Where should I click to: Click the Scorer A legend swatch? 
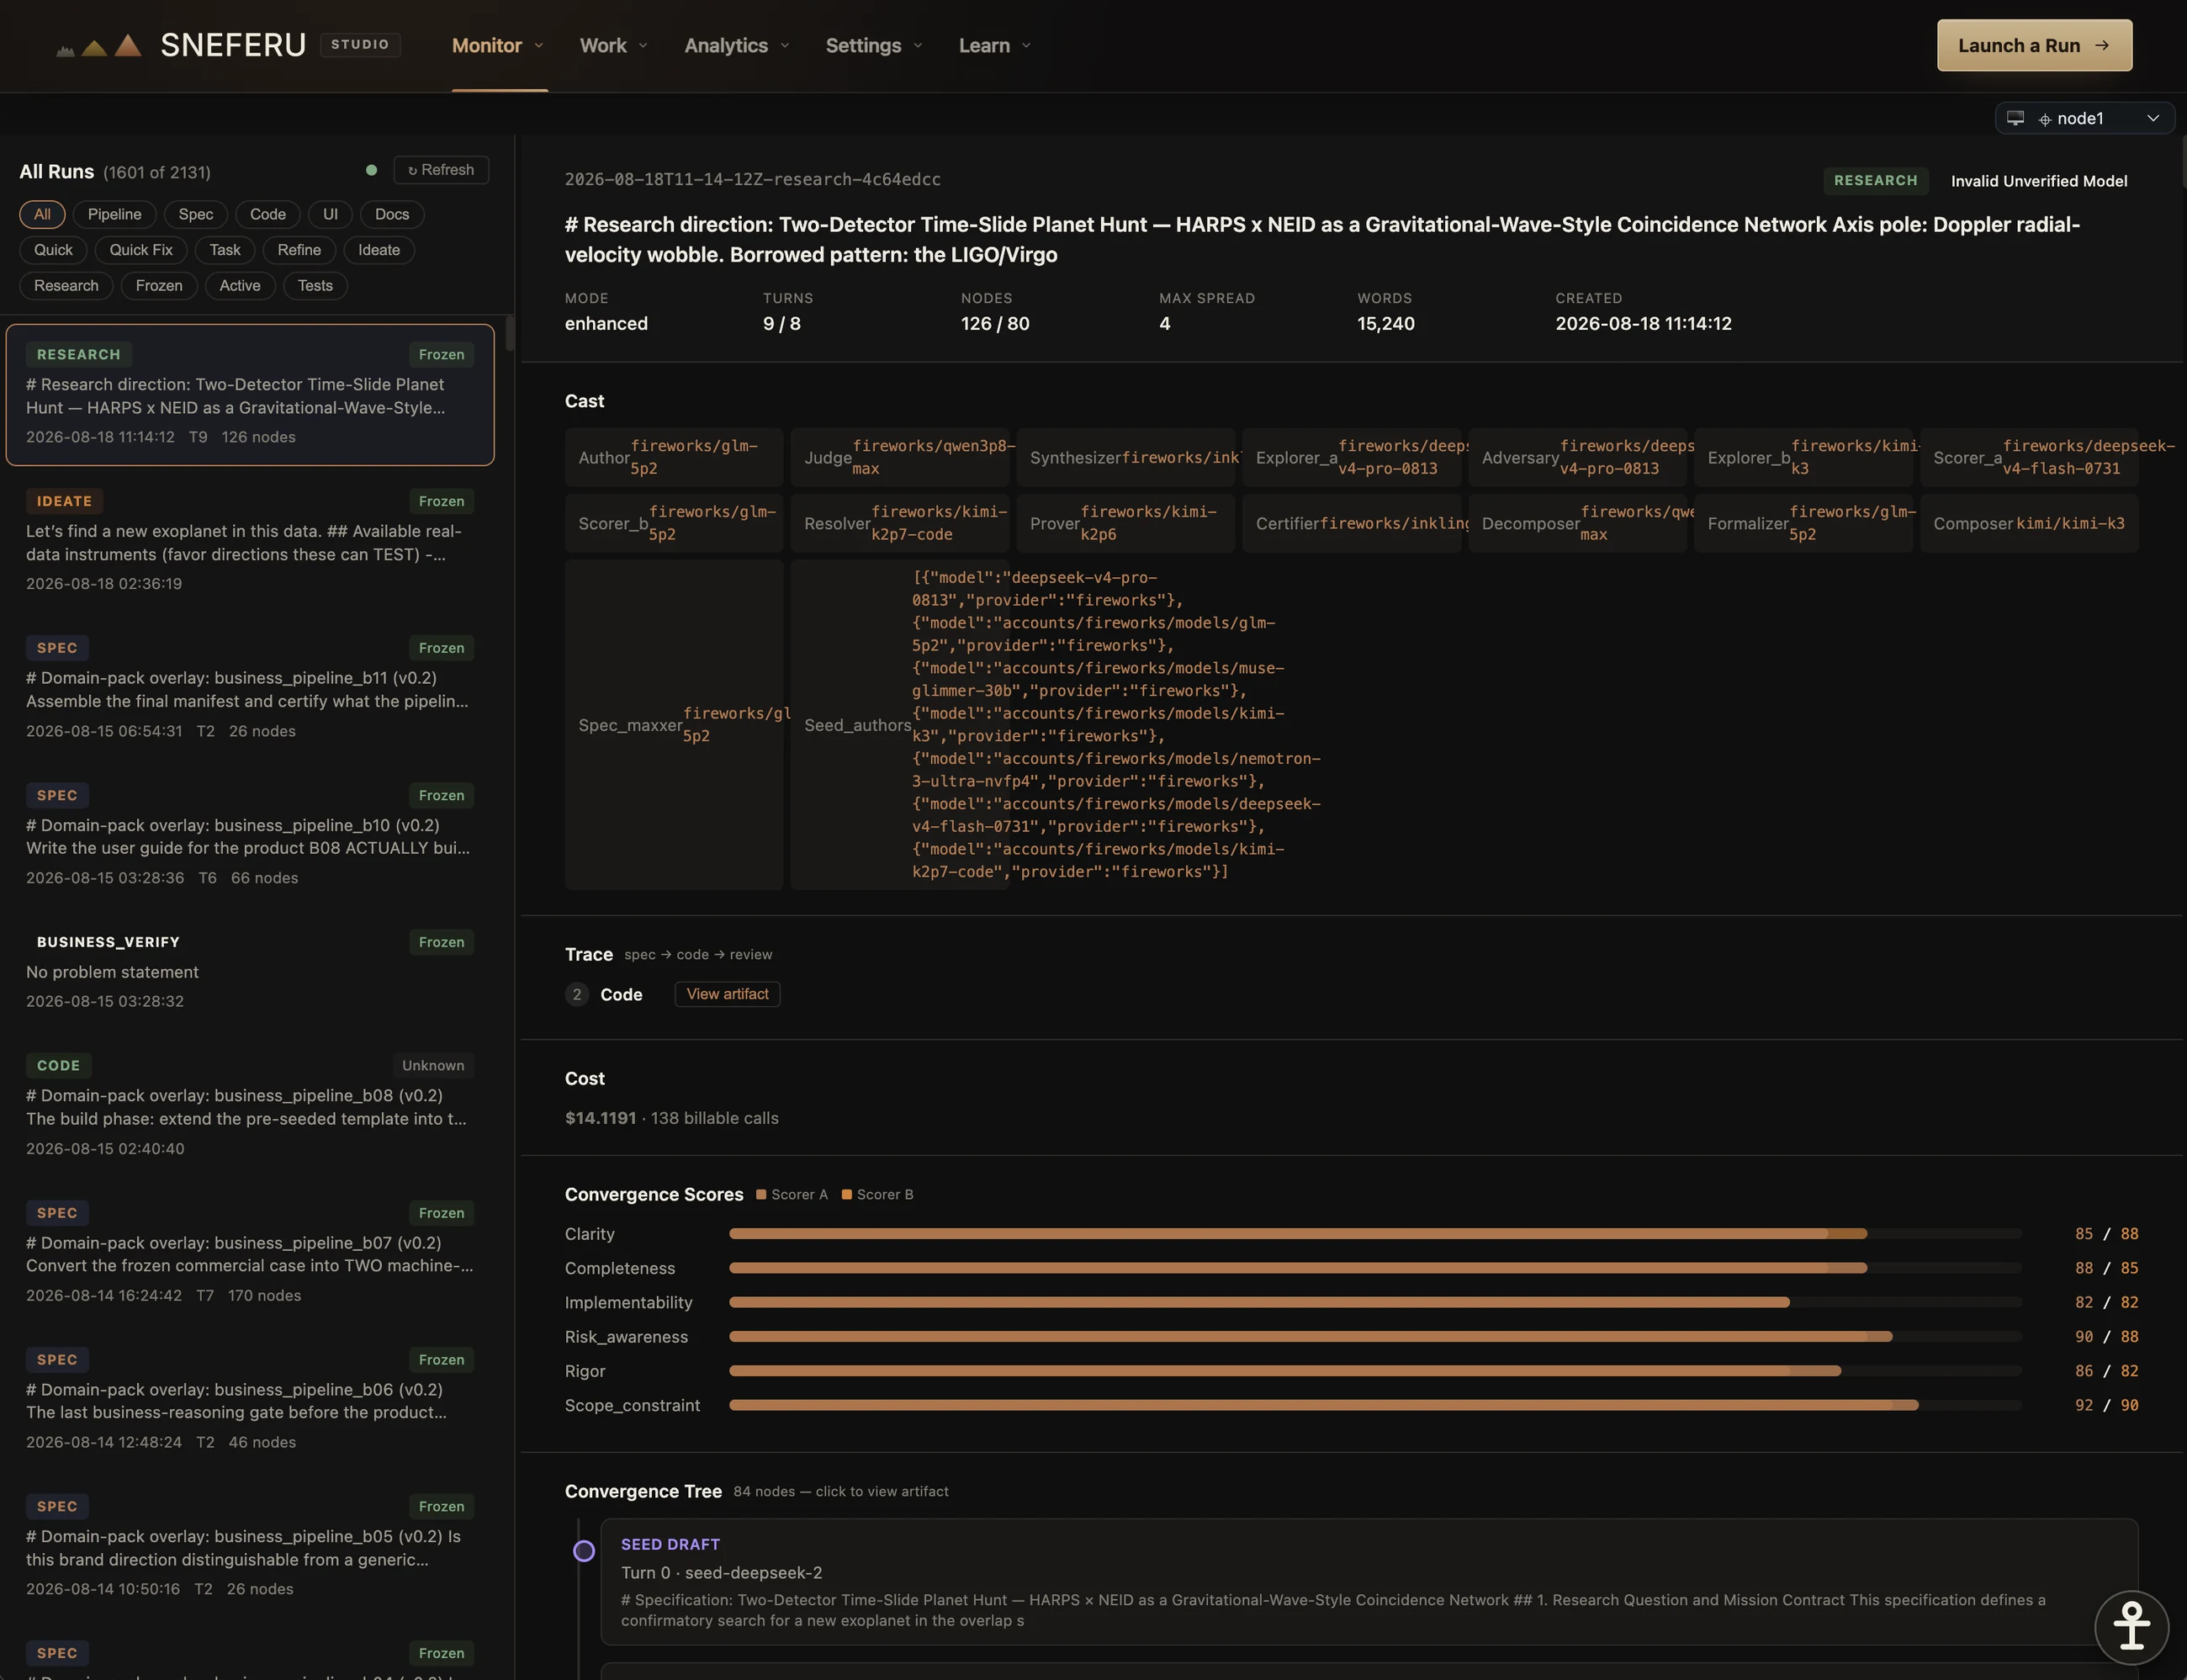[761, 1194]
